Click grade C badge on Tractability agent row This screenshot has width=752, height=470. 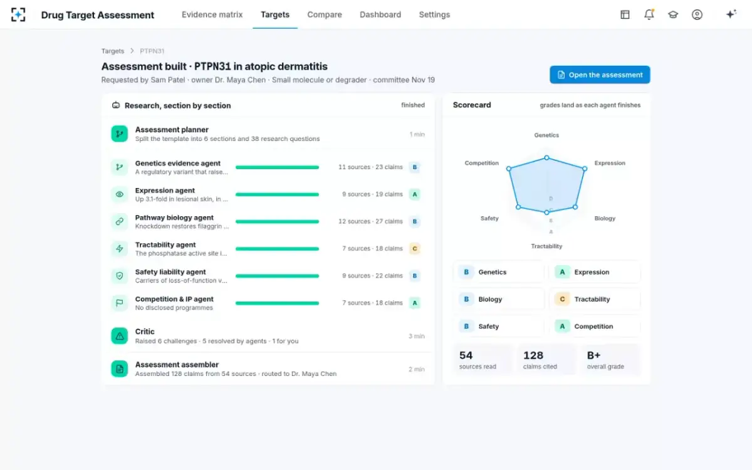[x=414, y=249]
